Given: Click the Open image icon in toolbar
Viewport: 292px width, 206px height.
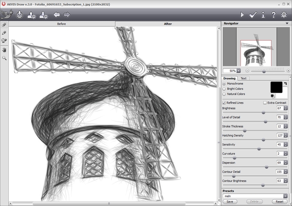Looking at the screenshot, I should (20, 15).
